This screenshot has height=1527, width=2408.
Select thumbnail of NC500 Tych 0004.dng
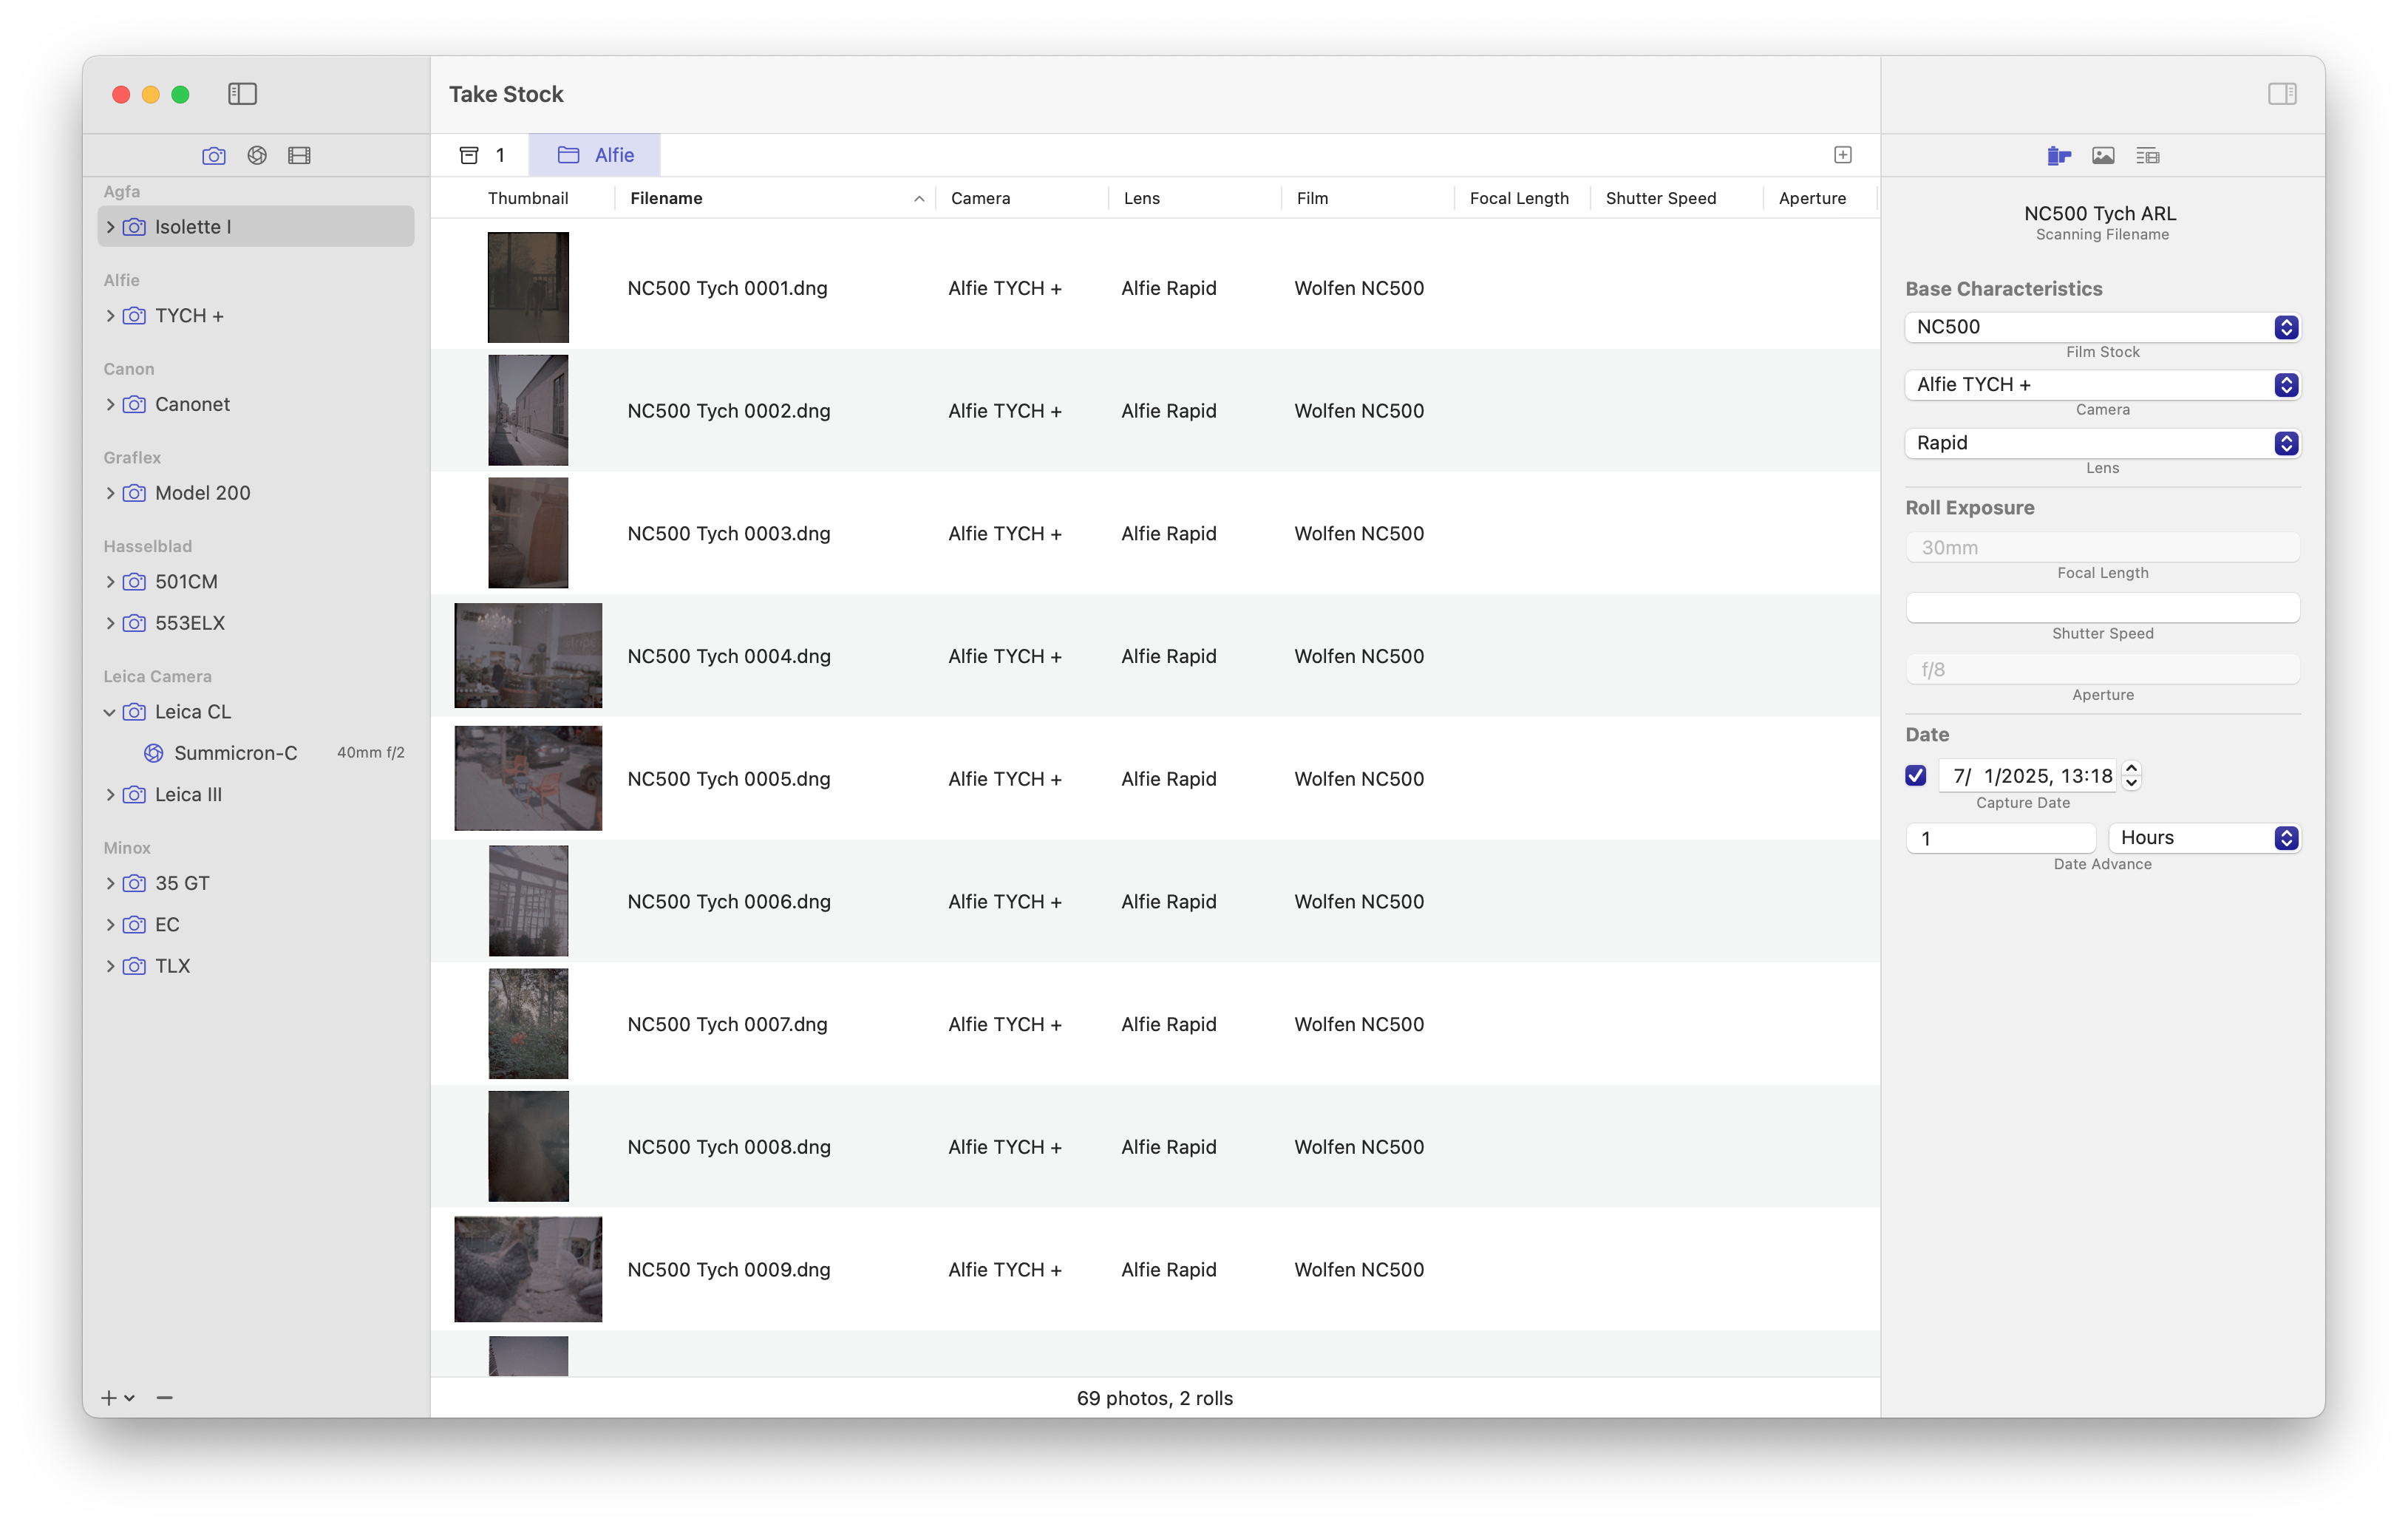pos(528,656)
